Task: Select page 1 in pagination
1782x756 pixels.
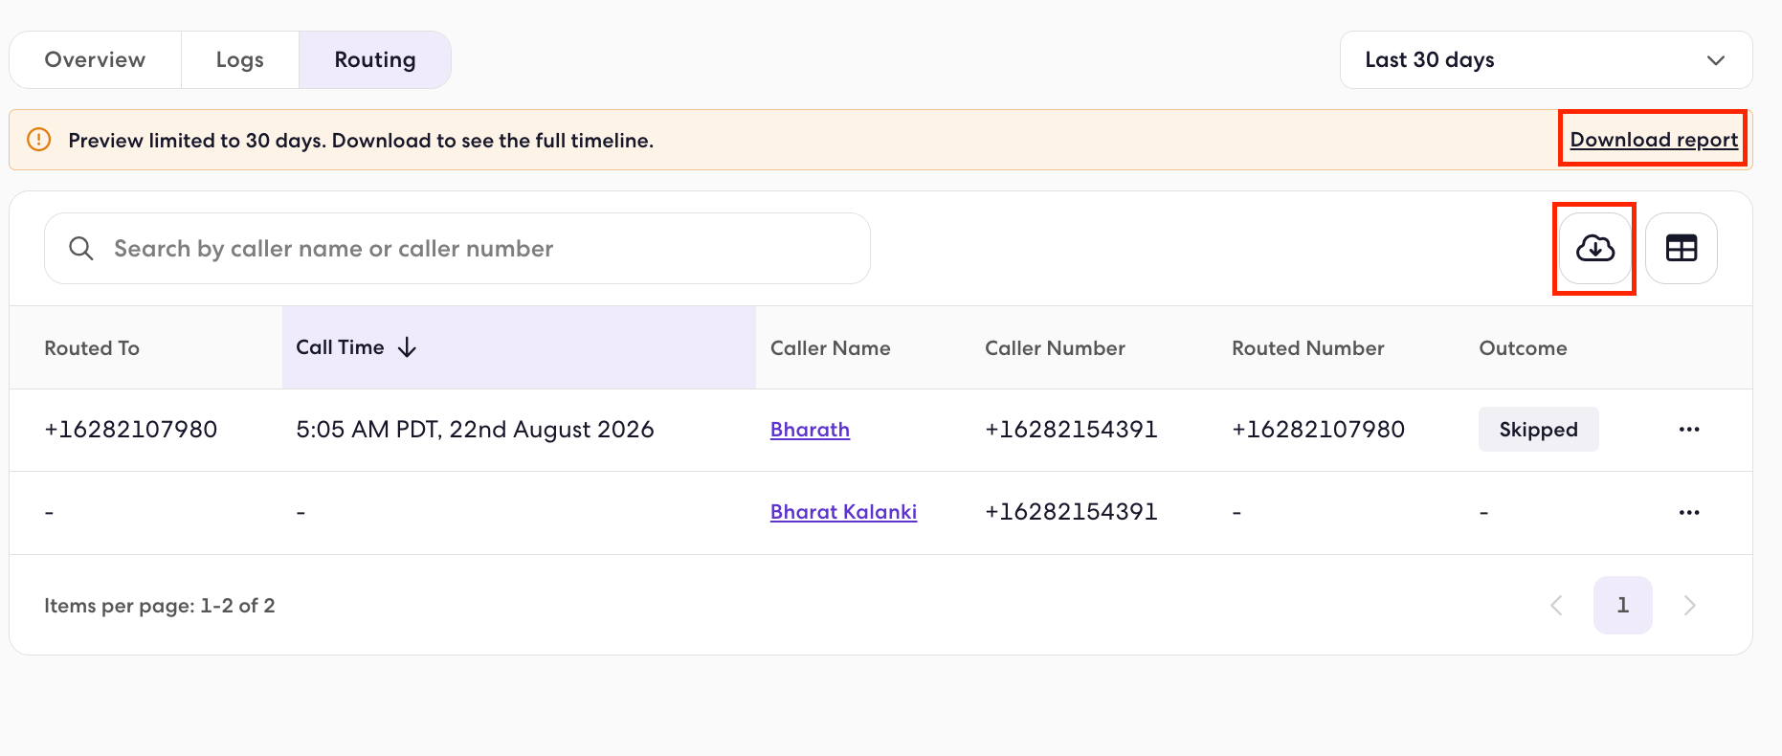Action: [1622, 605]
